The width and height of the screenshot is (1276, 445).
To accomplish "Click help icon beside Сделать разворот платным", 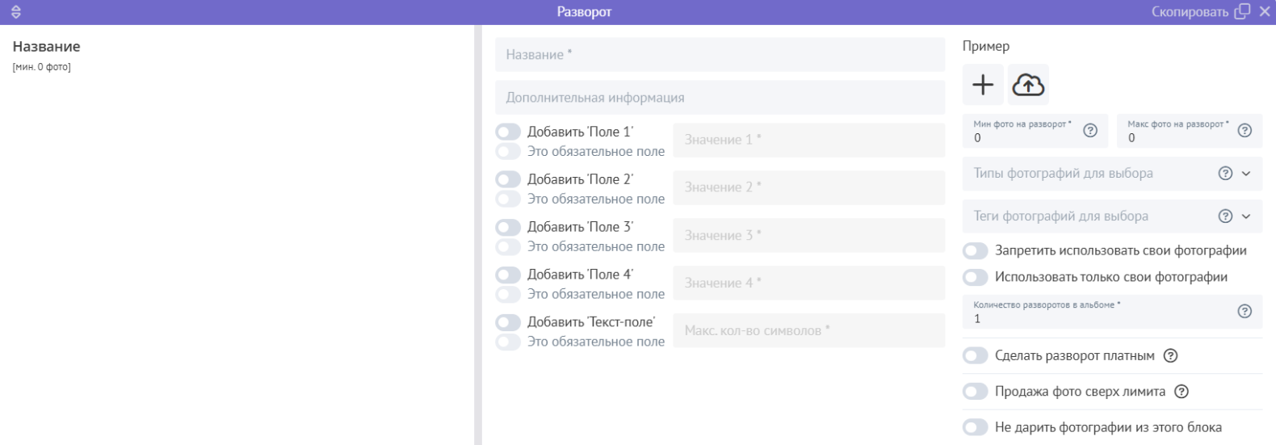I will tap(1170, 356).
